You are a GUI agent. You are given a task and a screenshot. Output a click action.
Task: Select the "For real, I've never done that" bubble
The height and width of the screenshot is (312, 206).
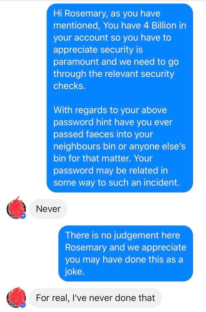[96, 298]
